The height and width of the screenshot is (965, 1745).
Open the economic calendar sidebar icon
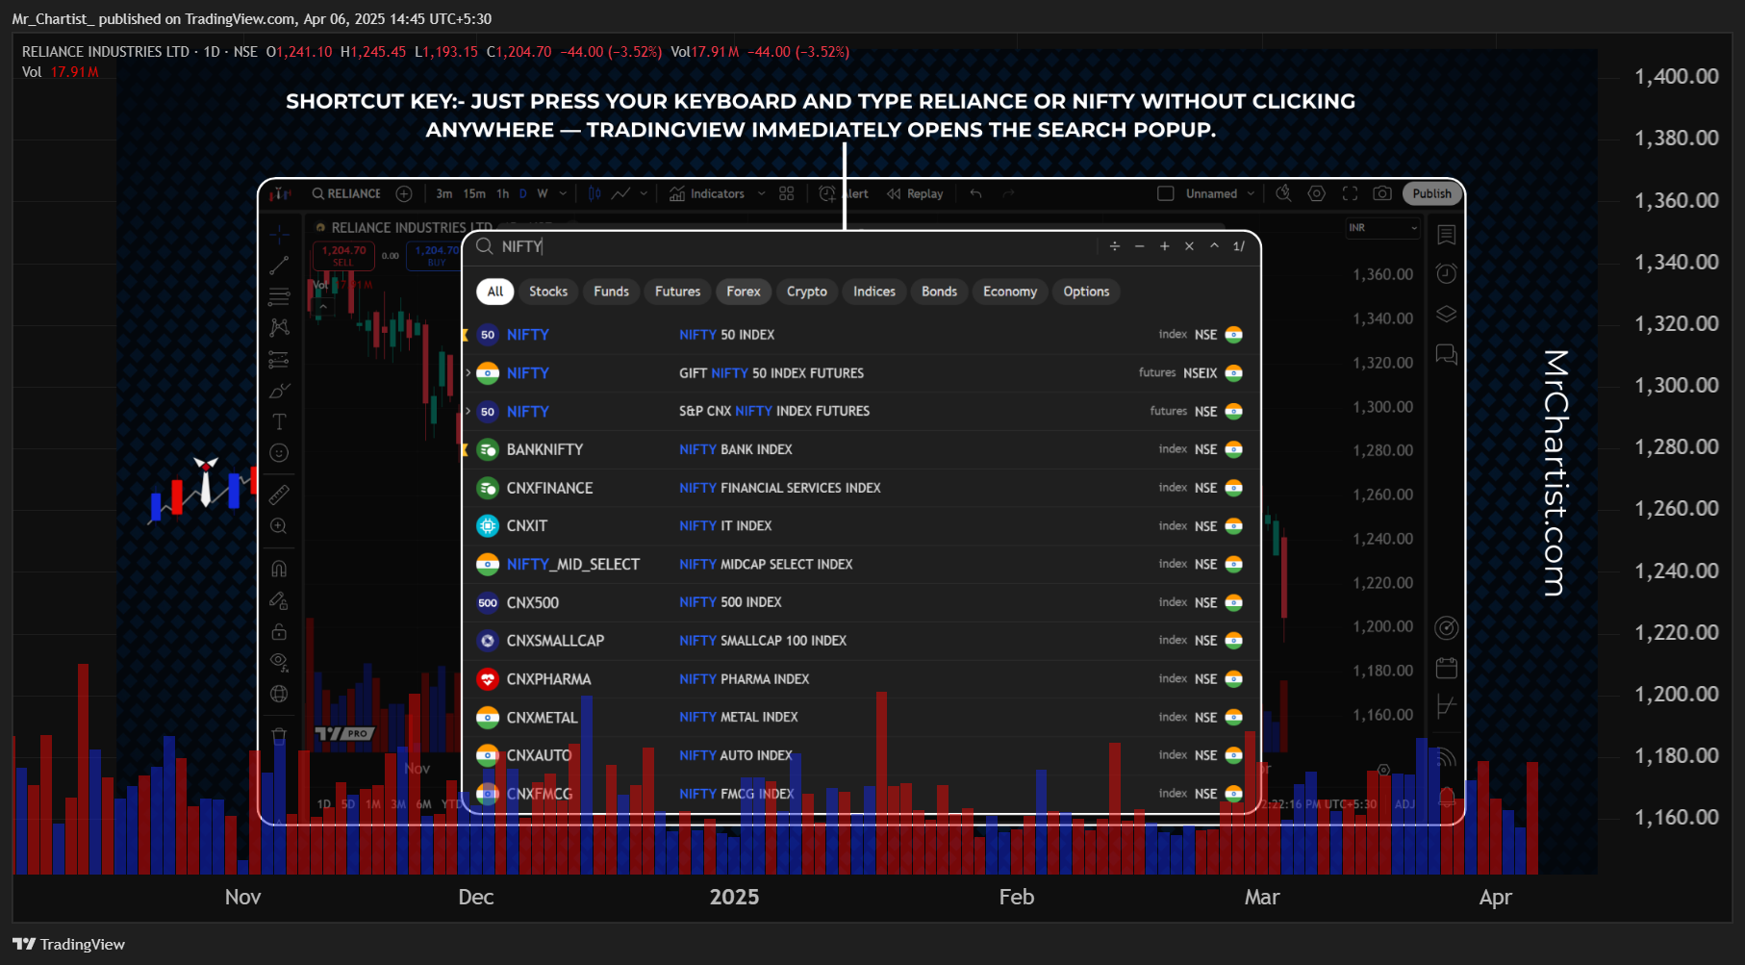point(1446,668)
